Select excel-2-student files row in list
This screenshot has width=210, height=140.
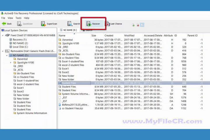pyautogui.click(x=131, y=65)
